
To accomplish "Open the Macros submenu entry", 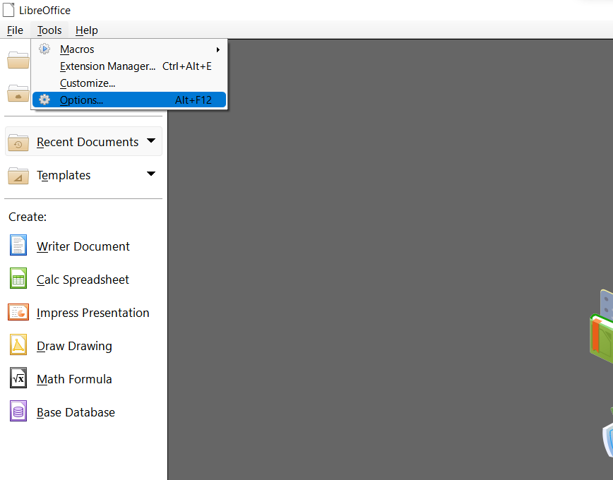I will click(129, 49).
